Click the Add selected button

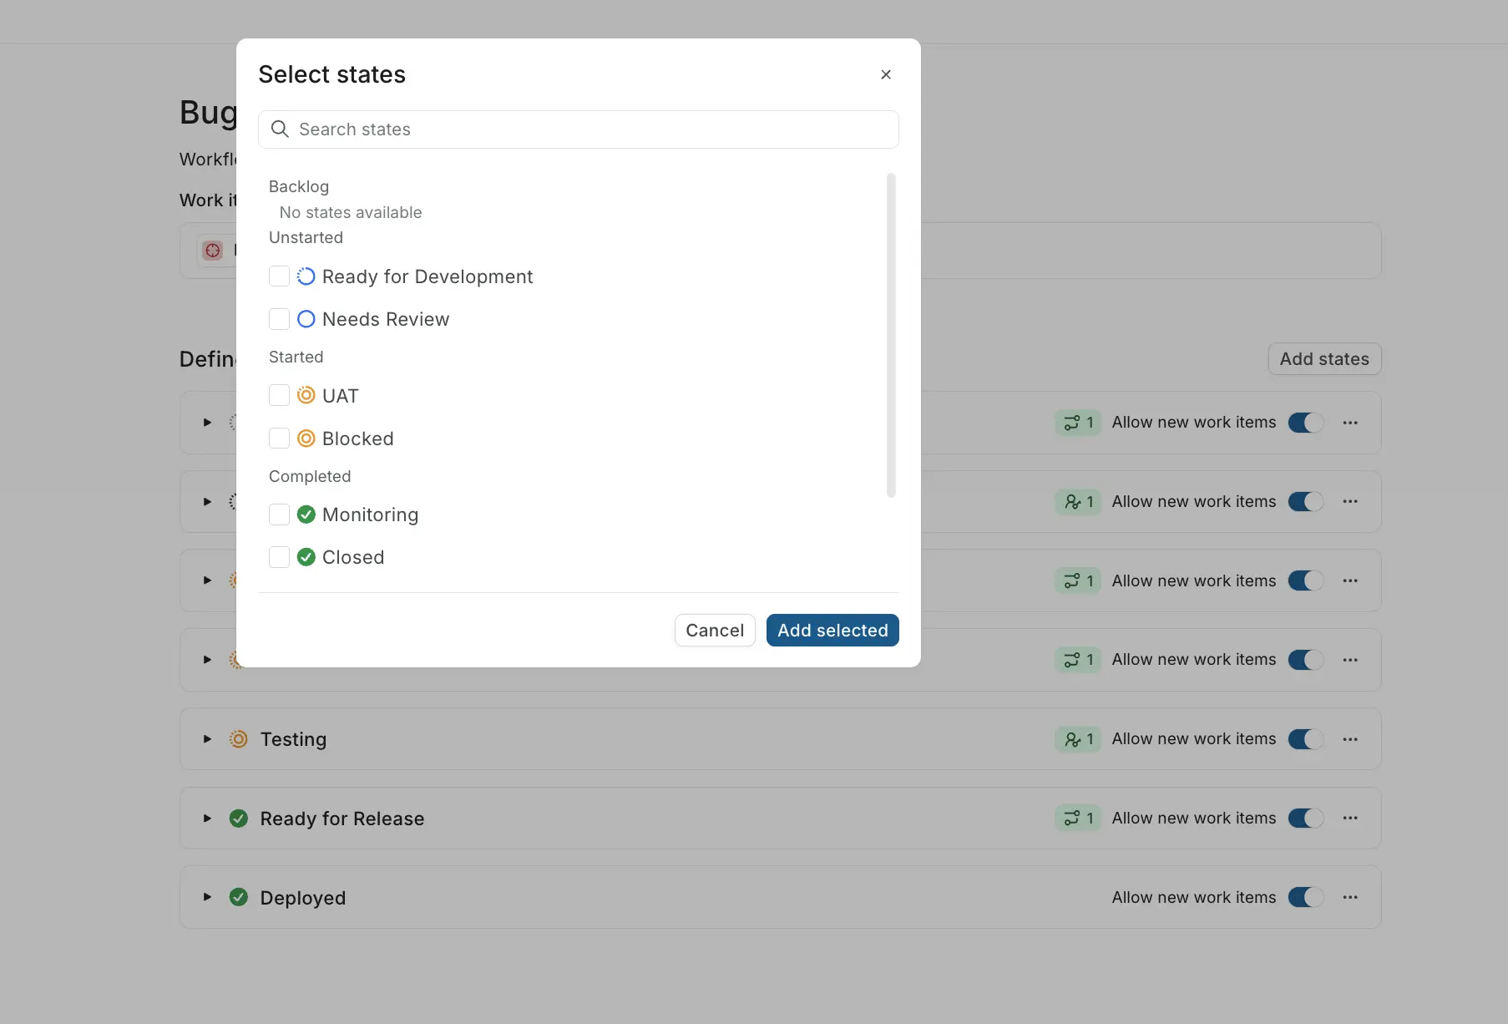coord(832,631)
